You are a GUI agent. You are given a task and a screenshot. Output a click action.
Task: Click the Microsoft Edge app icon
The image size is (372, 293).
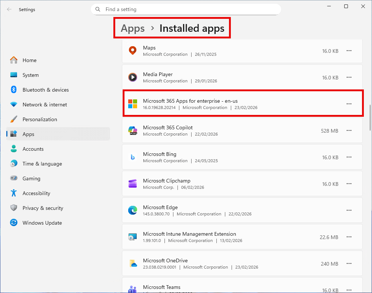[133, 211]
